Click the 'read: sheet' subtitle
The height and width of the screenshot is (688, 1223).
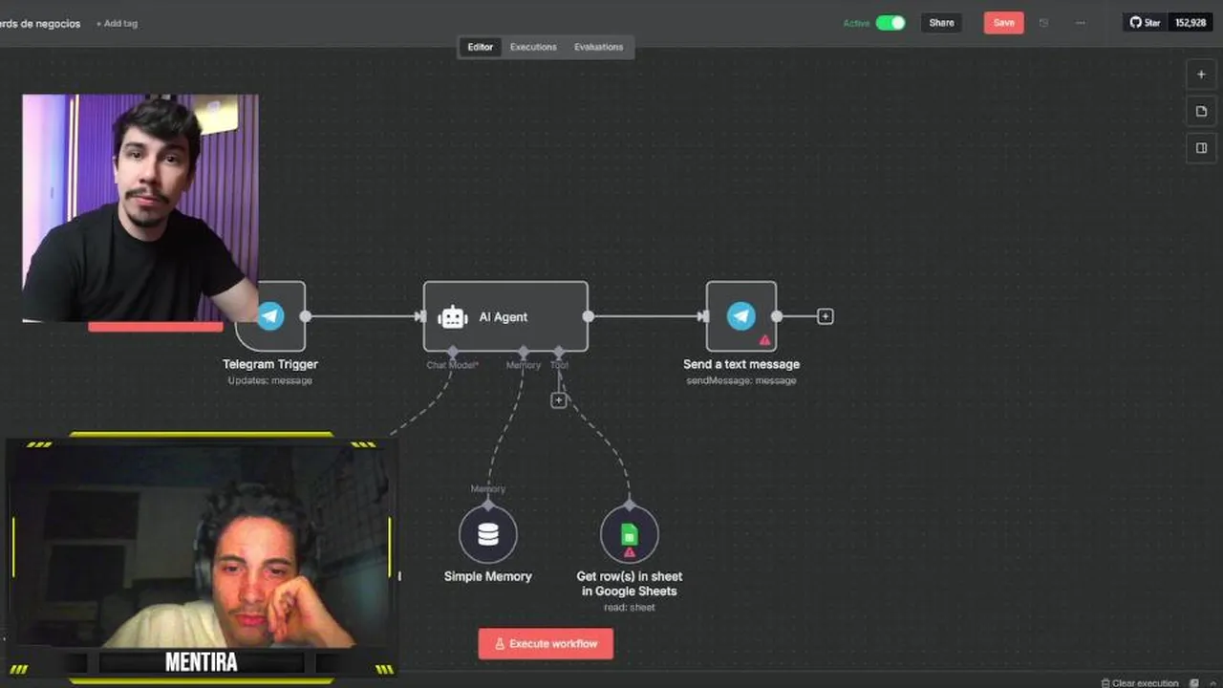630,608
